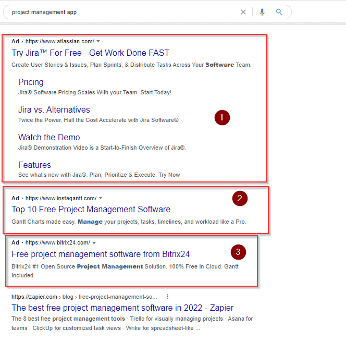The height and width of the screenshot is (342, 346).
Task: Open the three-dot menu beside the Zapier result
Action: [167, 297]
